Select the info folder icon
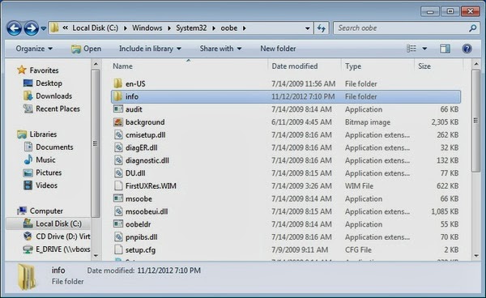The image size is (486, 298). tap(117, 96)
